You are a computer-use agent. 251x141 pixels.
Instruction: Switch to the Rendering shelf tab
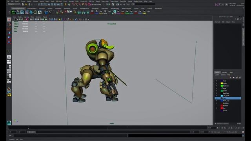(67, 9)
